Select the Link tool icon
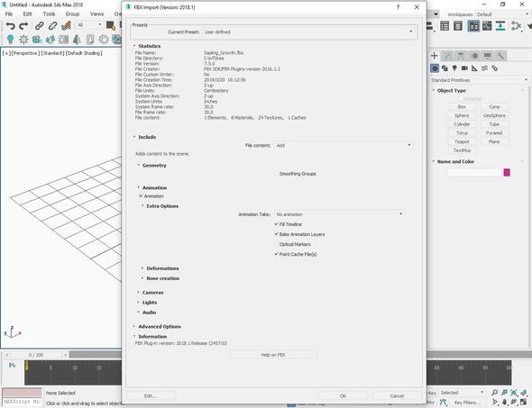This screenshot has width=532, height=408. (x=40, y=26)
